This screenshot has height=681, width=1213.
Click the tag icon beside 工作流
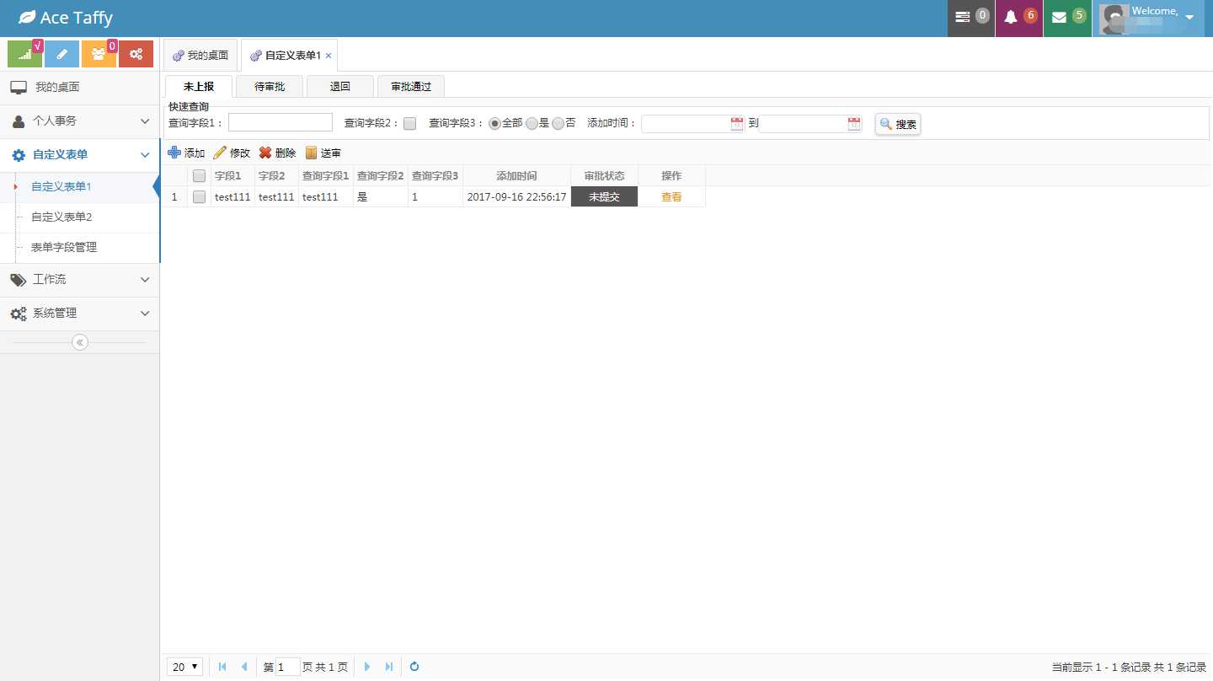pos(19,280)
